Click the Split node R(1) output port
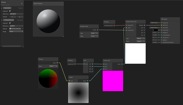The width and height of the screenshot is (183, 105). pyautogui.click(x=93, y=64)
